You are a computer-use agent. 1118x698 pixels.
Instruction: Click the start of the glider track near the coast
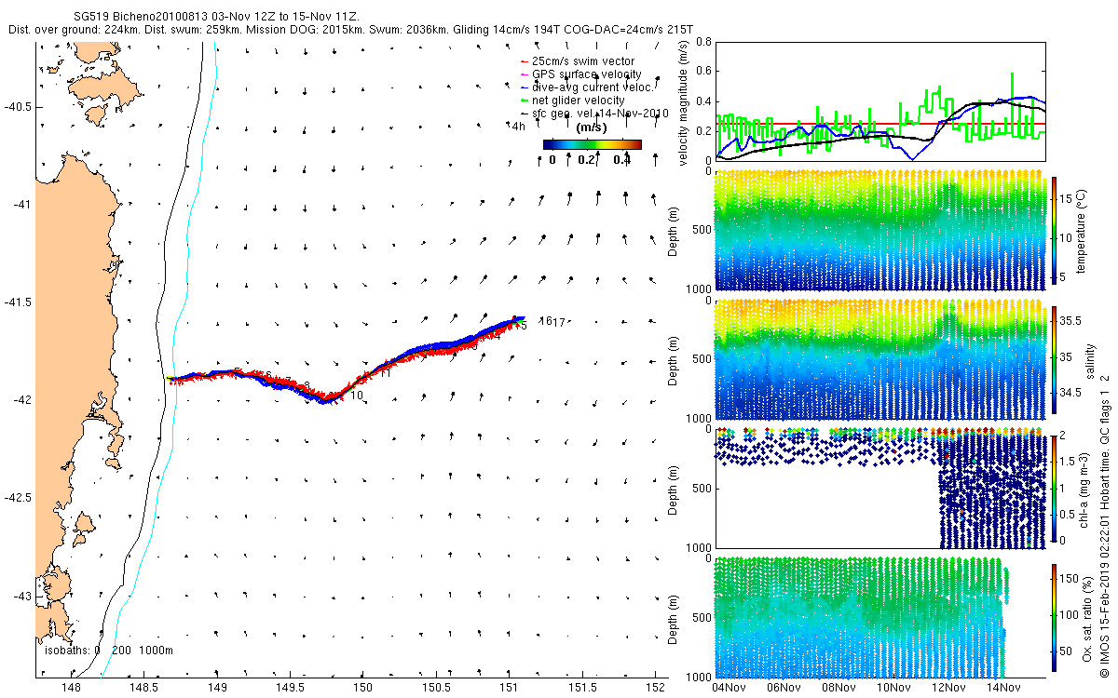coord(170,378)
